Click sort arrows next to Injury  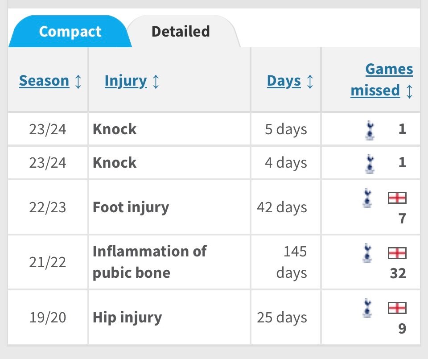156,82
